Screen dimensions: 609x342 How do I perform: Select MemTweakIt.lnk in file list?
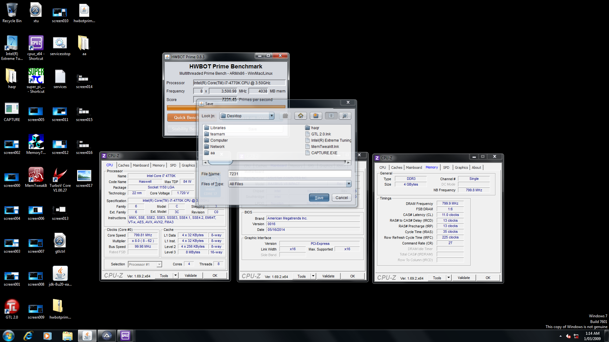pyautogui.click(x=322, y=147)
